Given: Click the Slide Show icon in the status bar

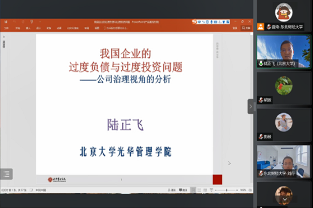Looking at the screenshot, I should click(211, 190).
